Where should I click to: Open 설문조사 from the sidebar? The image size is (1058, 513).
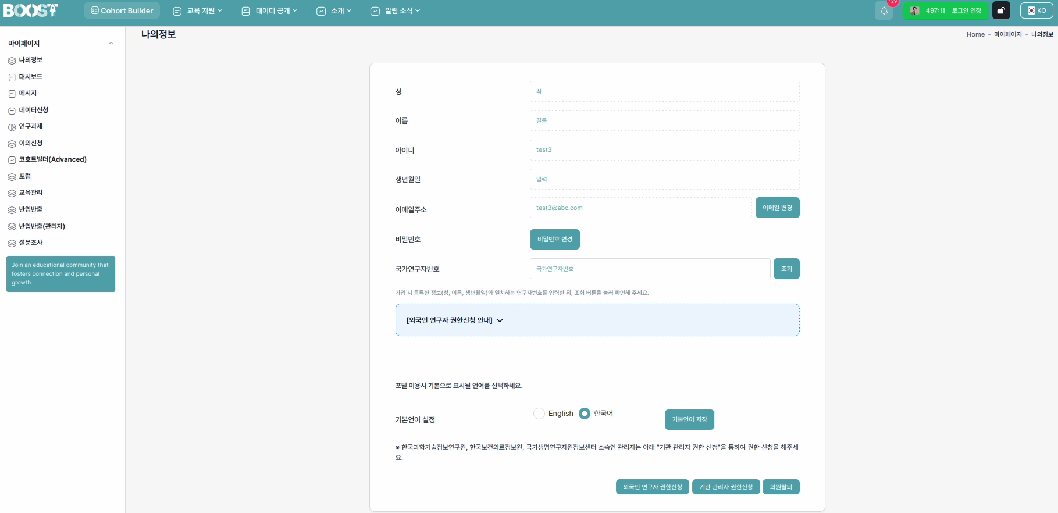(31, 243)
